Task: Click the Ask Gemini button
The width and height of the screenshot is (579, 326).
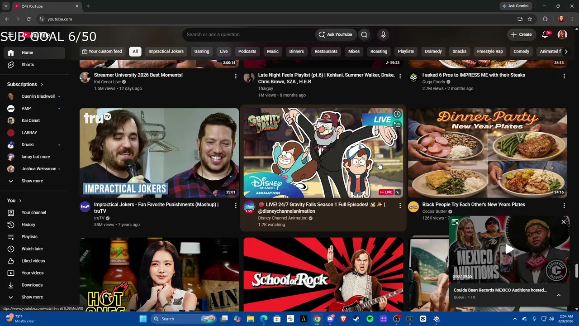Action: click(x=515, y=6)
